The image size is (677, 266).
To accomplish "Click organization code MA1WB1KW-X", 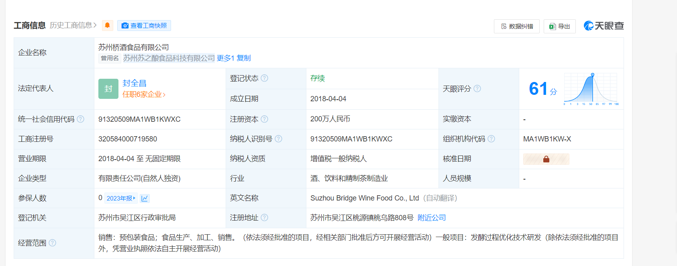I will [547, 139].
